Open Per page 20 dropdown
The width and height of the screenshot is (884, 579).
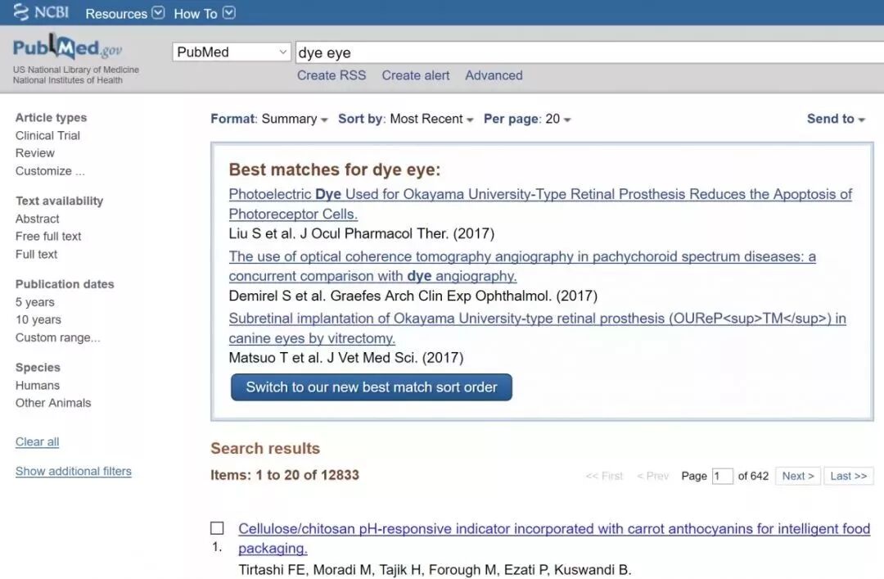pos(527,119)
